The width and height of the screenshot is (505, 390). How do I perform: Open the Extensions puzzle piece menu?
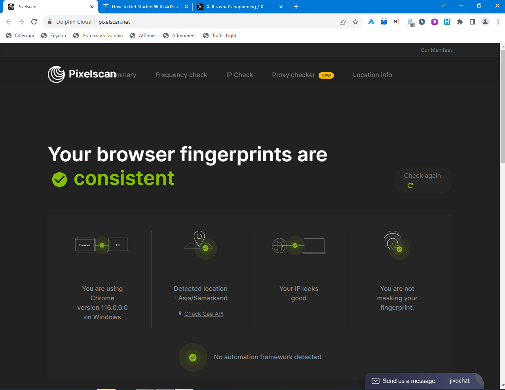coord(459,22)
